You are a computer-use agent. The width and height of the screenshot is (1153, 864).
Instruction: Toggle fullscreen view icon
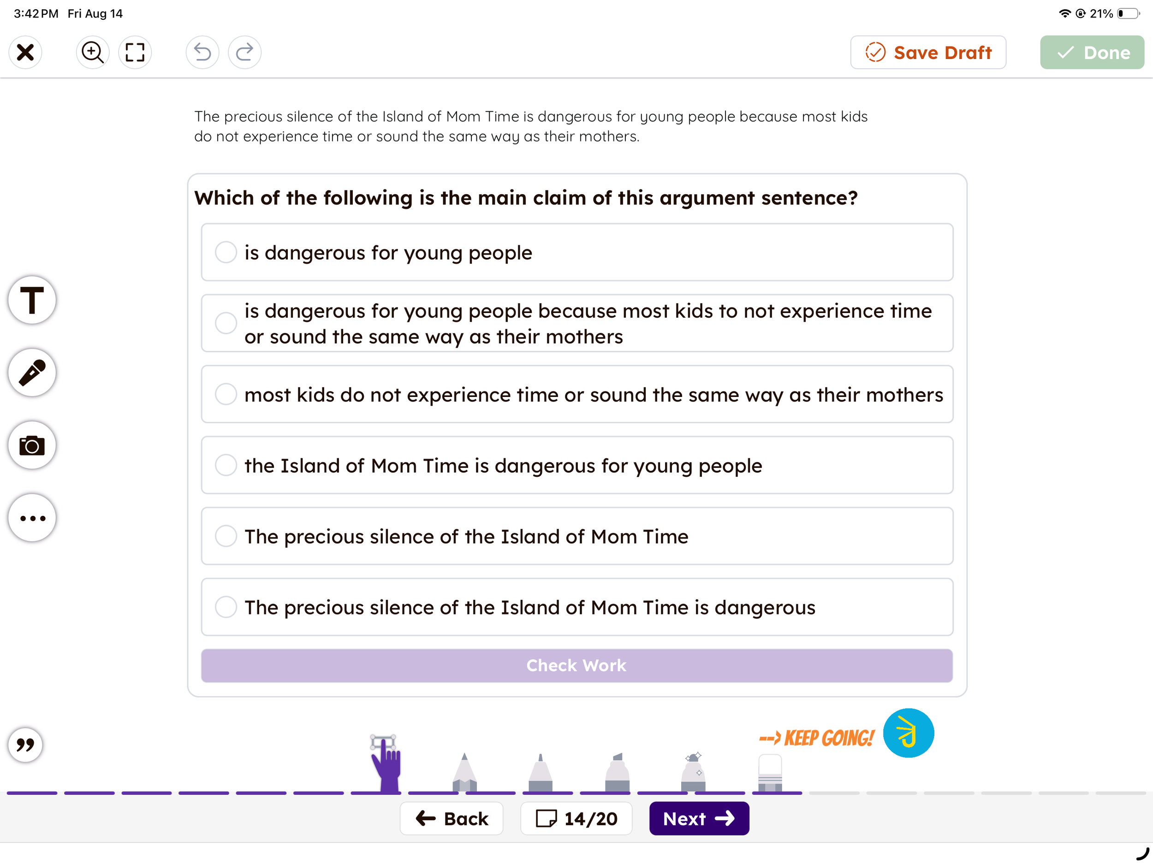pos(135,52)
